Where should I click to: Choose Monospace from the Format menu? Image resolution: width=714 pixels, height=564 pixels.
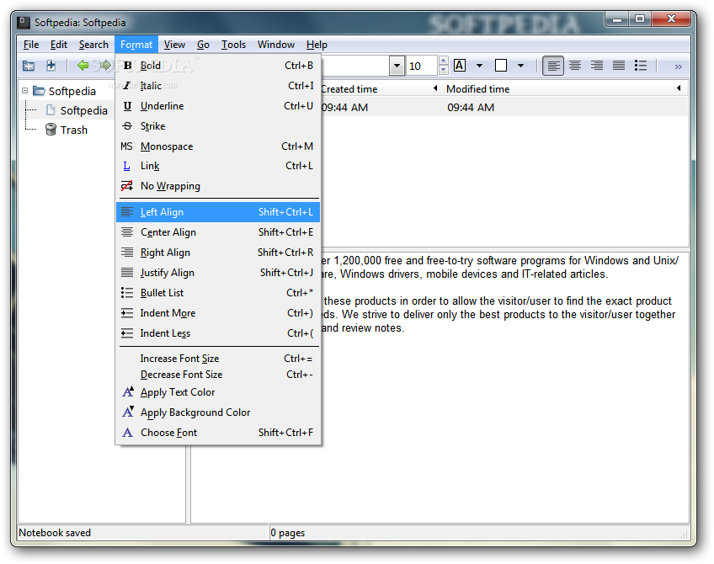[218, 146]
